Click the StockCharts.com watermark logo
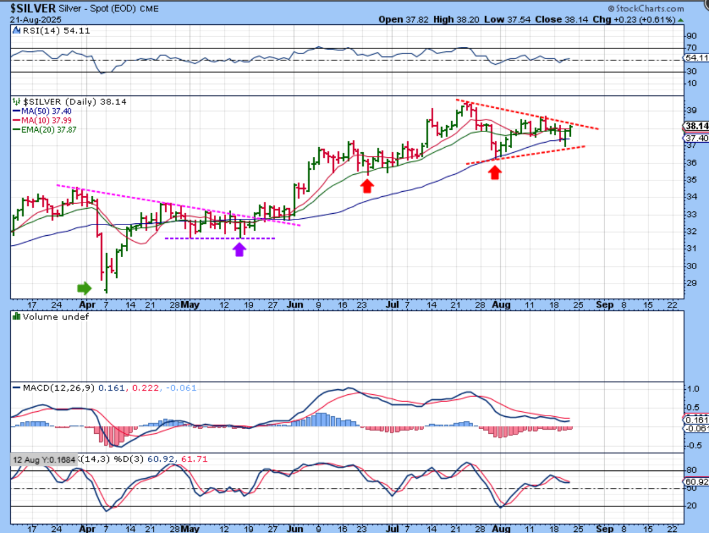This screenshot has width=709, height=533. (x=645, y=8)
